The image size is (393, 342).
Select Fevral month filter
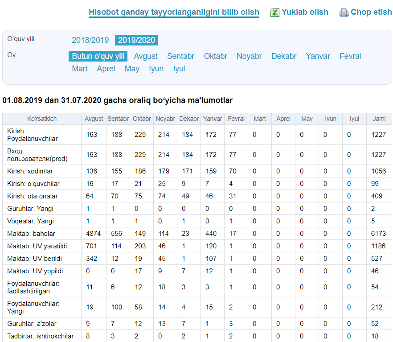click(x=350, y=56)
